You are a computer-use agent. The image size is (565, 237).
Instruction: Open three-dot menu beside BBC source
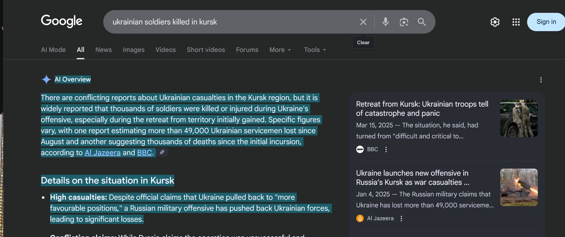386,149
